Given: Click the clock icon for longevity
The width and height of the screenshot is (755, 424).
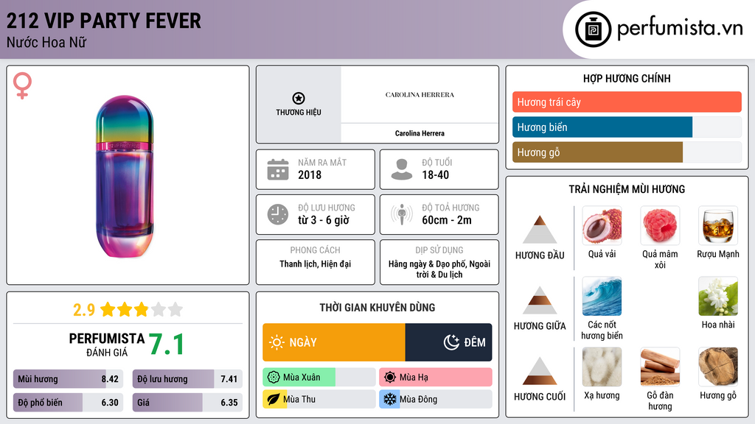Looking at the screenshot, I should 278,214.
